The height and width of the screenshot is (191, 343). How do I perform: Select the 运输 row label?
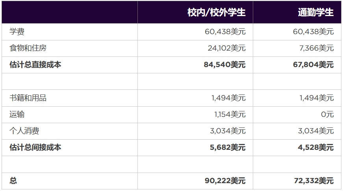tap(17, 115)
